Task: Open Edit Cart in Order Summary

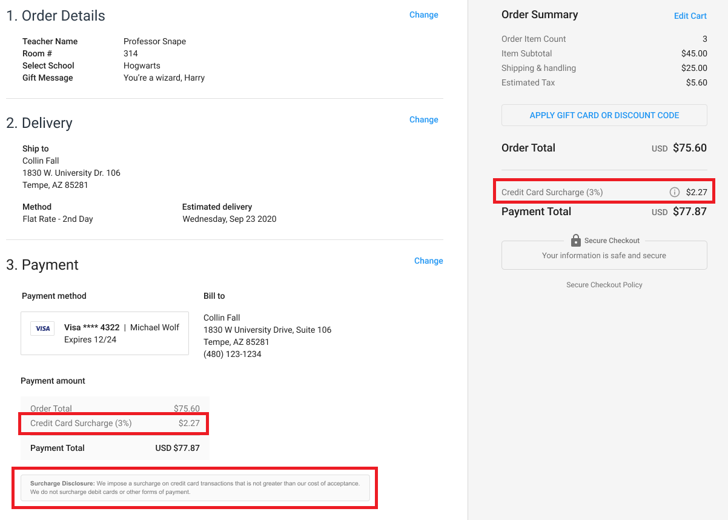Action: coord(690,16)
